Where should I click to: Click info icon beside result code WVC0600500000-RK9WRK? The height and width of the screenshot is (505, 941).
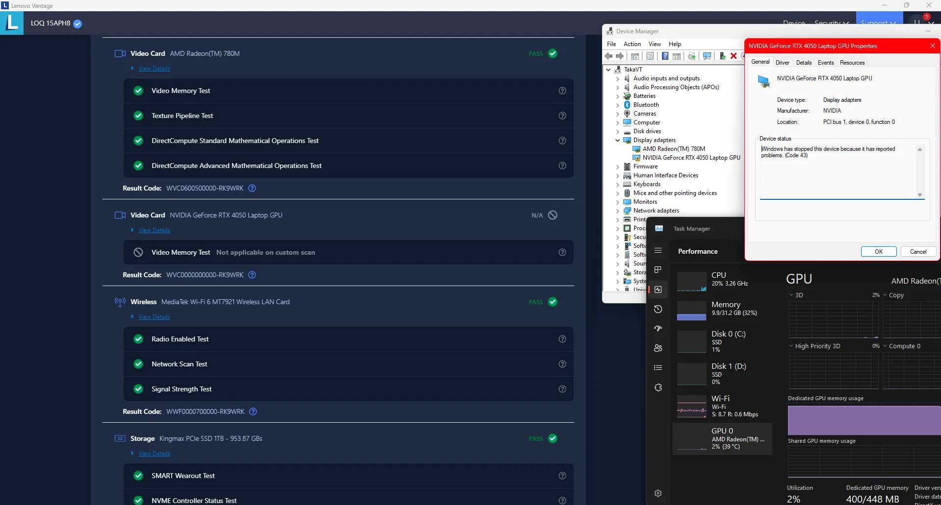pos(252,188)
